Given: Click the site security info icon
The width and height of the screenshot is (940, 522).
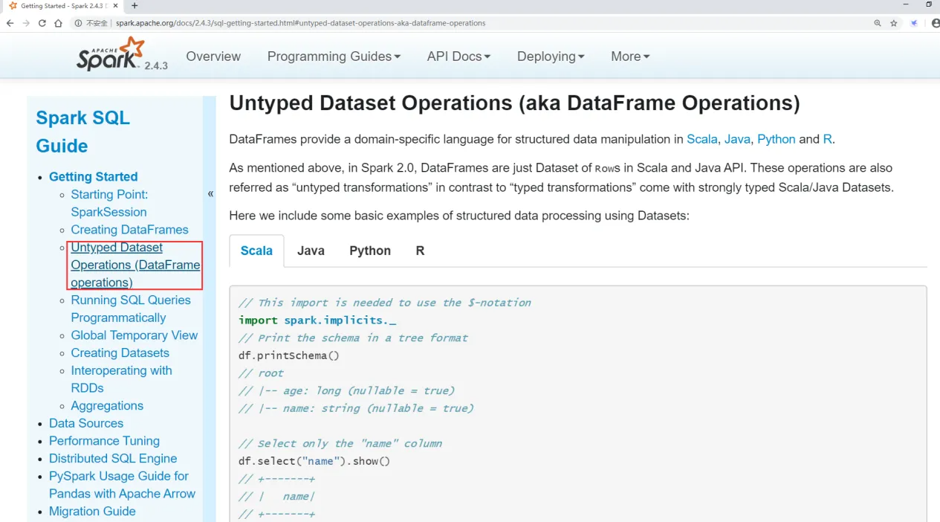Looking at the screenshot, I should pyautogui.click(x=78, y=23).
